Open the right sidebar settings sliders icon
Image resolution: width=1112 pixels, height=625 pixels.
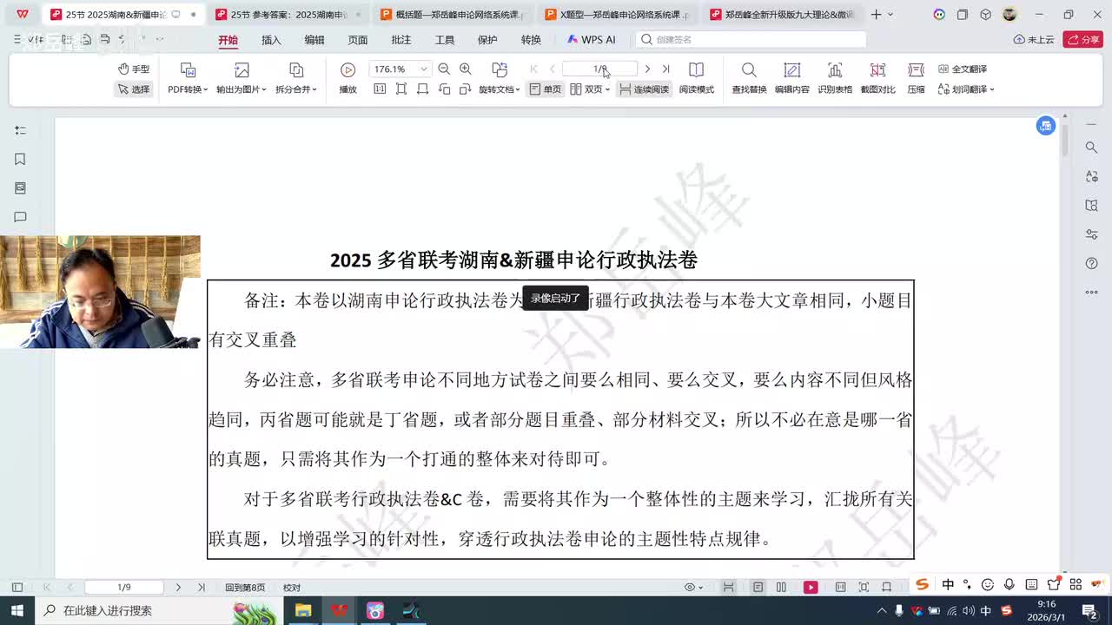(x=1092, y=234)
